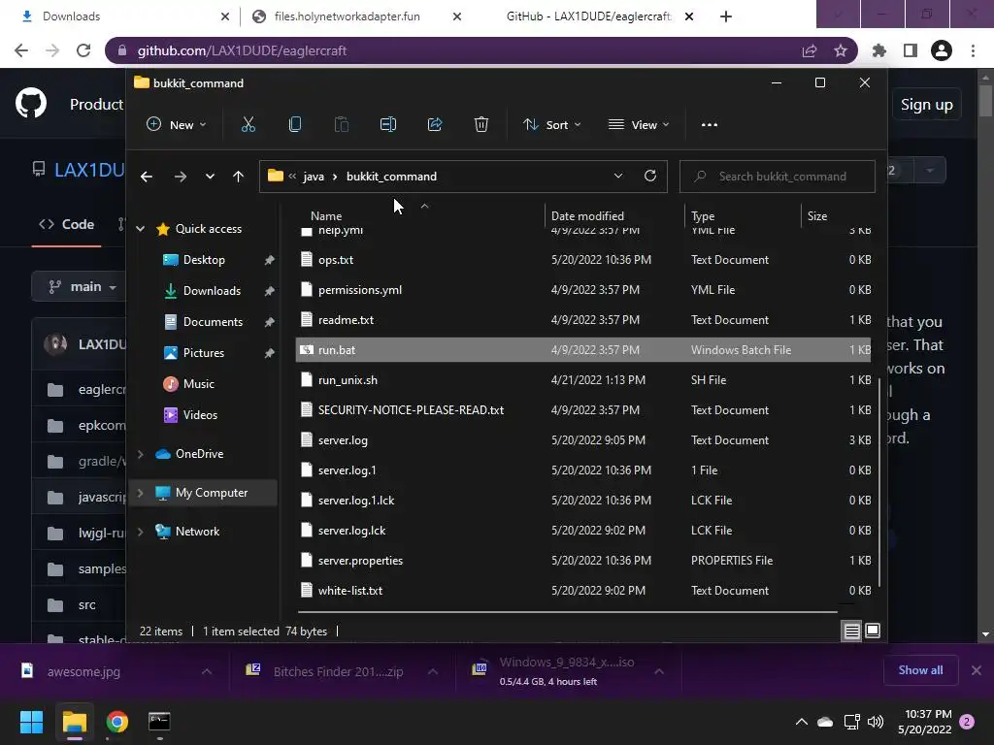This screenshot has width=994, height=745.
Task: Open a new browser tab
Action: (726, 16)
